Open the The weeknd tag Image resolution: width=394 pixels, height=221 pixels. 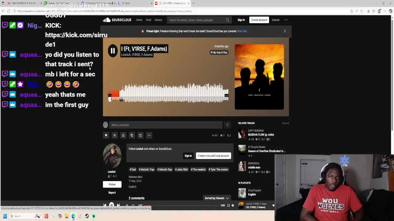coord(198,169)
